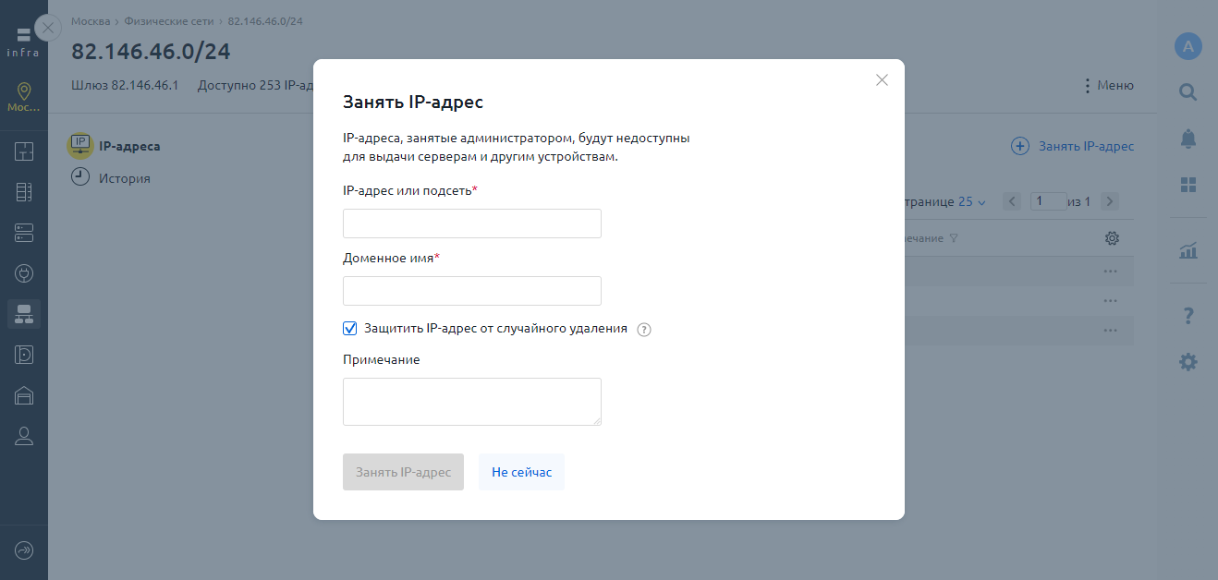1218x580 pixels.
Task: Switch to the История tab
Action: (124, 178)
